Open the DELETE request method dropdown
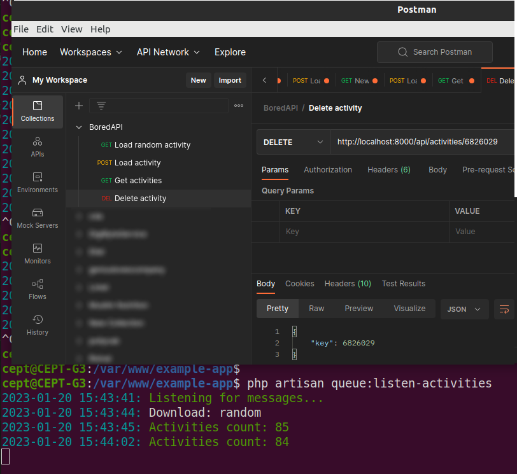Screen dimensions: 517x474 click(293, 142)
